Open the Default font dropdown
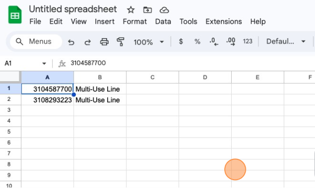This screenshot has height=191, width=315. (286, 42)
